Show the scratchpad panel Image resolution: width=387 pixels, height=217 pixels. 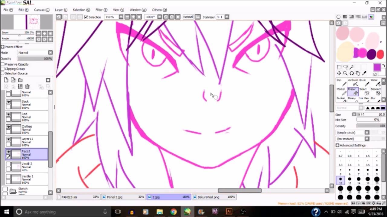tap(371, 17)
